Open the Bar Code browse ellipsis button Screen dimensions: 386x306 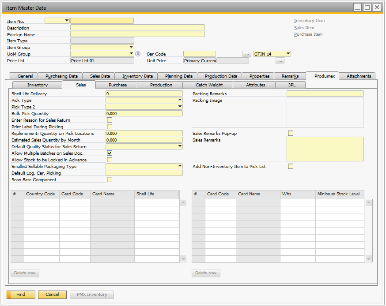tap(247, 54)
